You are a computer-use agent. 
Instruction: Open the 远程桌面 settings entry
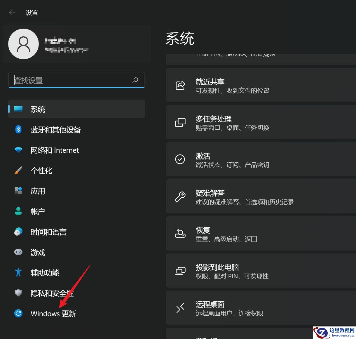tap(248, 307)
